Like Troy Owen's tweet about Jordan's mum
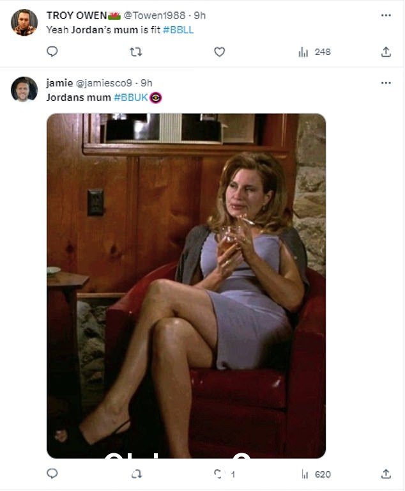 219,52
